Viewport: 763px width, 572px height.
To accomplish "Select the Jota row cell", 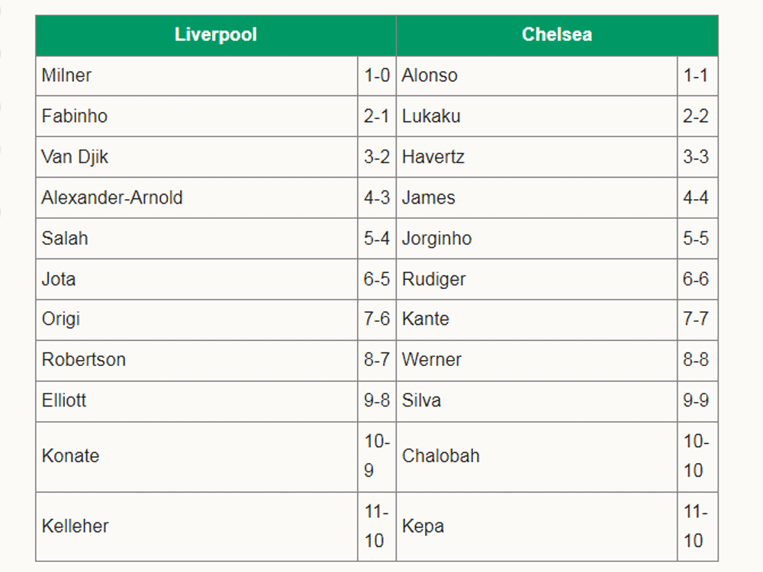I will [197, 280].
